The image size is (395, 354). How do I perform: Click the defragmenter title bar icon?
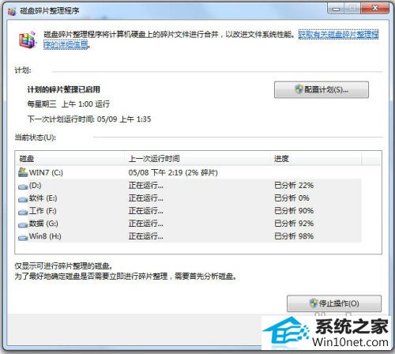click(x=12, y=11)
